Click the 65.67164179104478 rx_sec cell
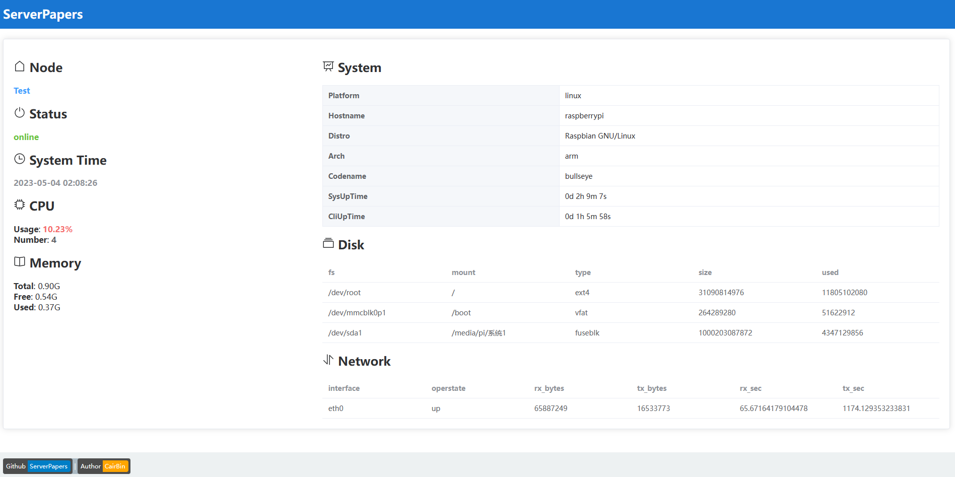 [x=774, y=408]
